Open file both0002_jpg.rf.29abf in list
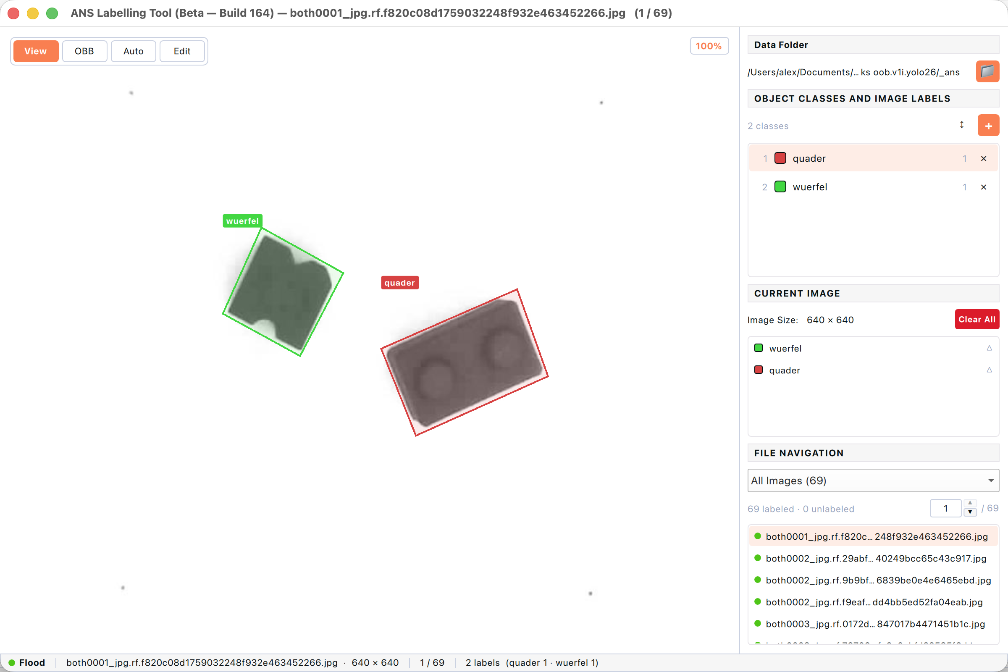The width and height of the screenshot is (1008, 672). point(873,559)
